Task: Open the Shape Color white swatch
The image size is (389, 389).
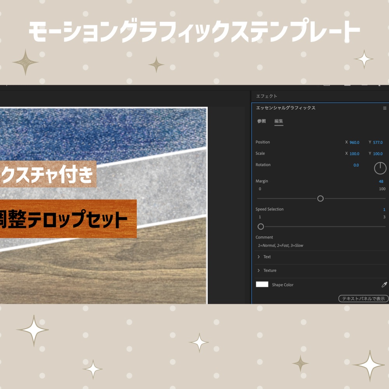Action: coord(262,285)
